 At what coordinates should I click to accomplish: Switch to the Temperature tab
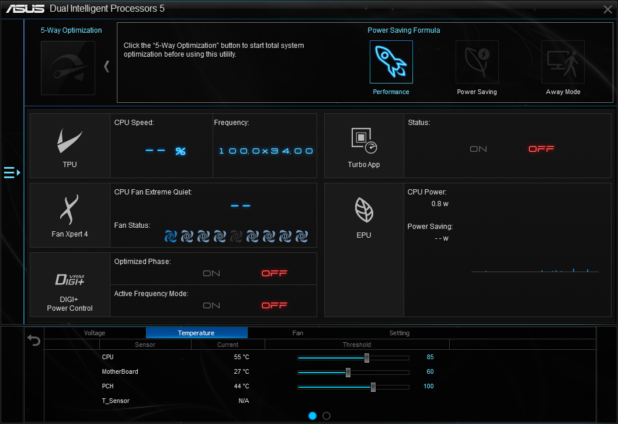click(196, 333)
